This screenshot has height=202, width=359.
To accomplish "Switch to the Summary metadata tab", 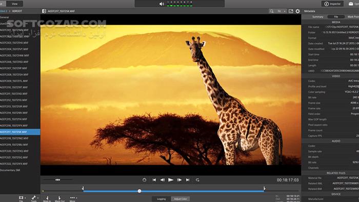I will pos(317,17).
